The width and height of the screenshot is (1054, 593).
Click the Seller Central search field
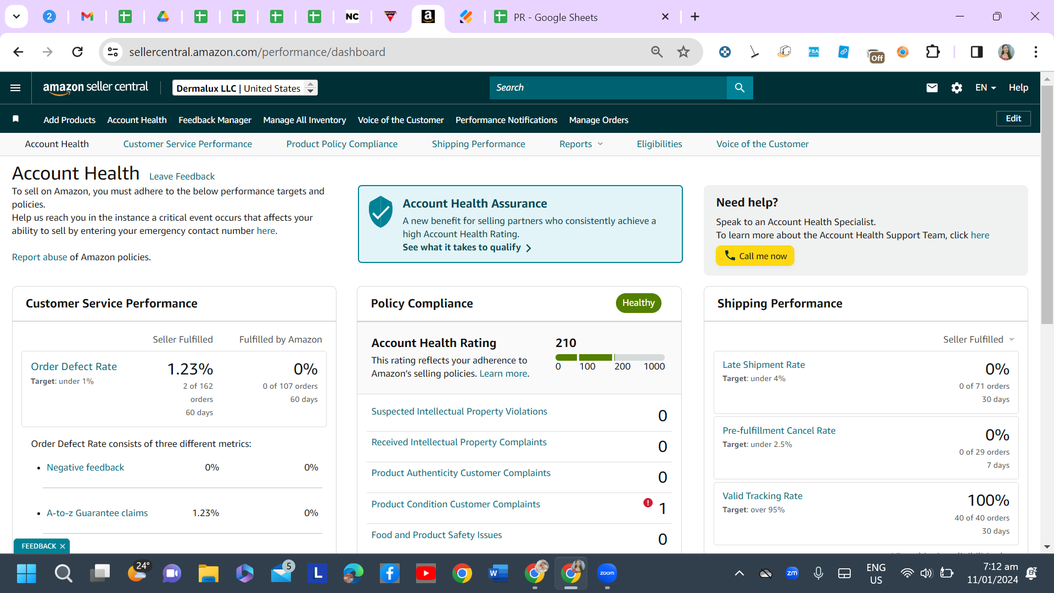[x=608, y=88]
